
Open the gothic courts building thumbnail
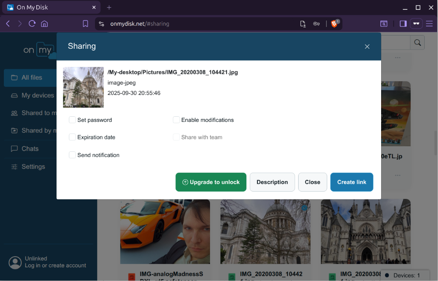pos(366,231)
